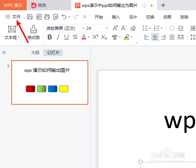
Task: Click the export-to-PDF icon
Action: tap(39, 17)
